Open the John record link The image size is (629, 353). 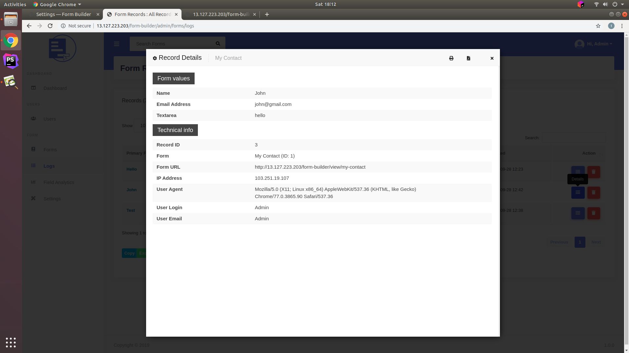pos(131,190)
